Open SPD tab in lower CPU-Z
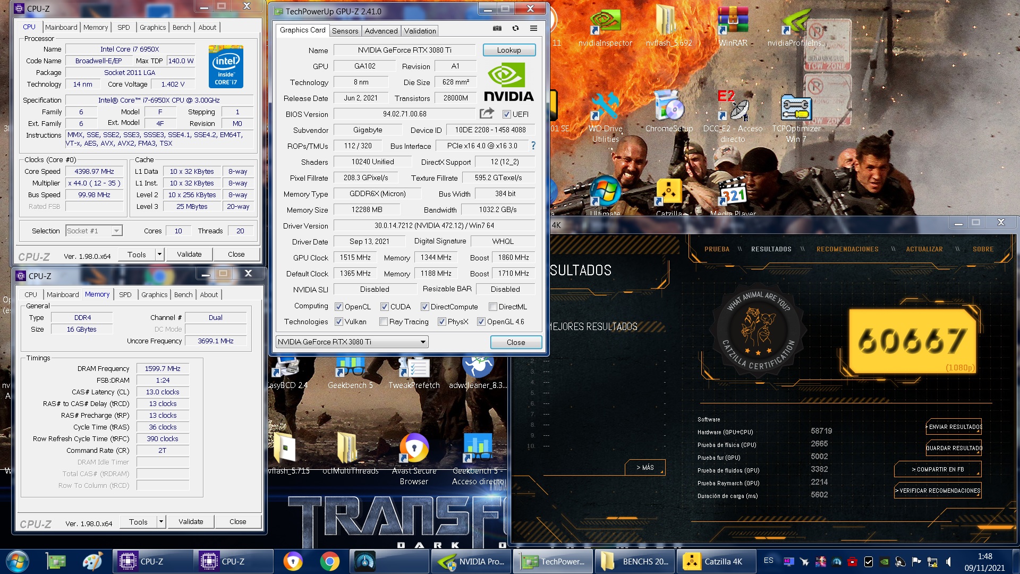 click(125, 294)
